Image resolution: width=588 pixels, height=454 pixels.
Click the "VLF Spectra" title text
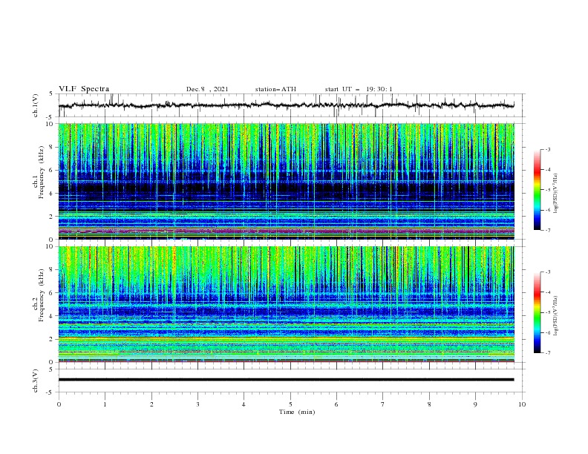click(84, 89)
